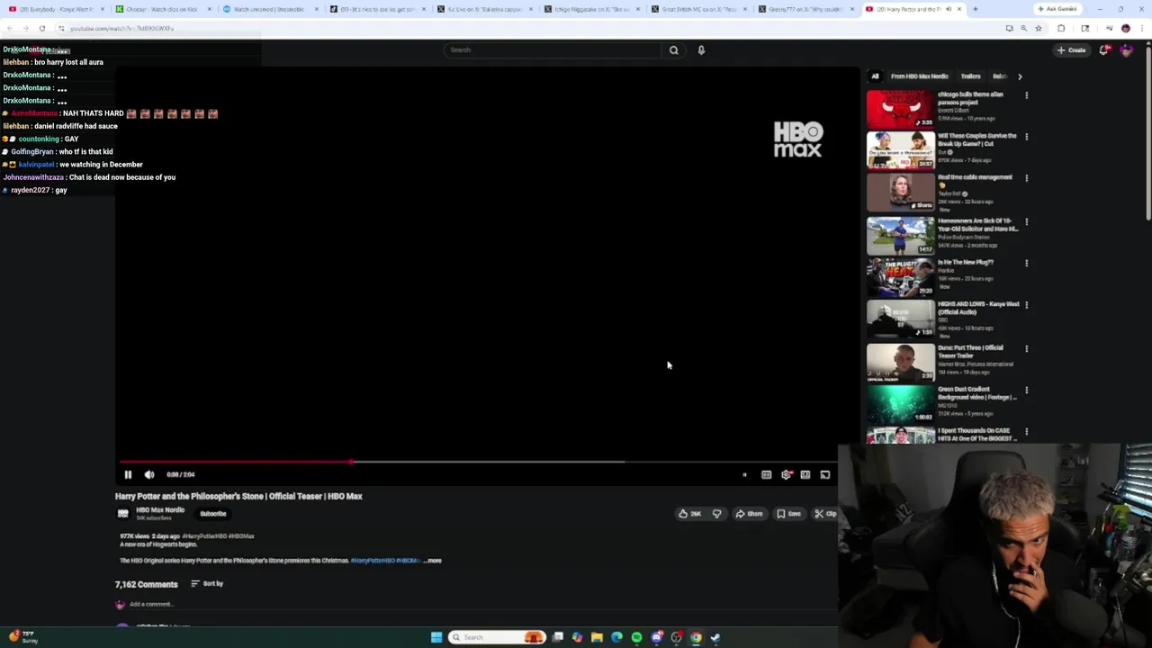Open HIGHS AND LOWS Kanye West video

click(x=900, y=319)
